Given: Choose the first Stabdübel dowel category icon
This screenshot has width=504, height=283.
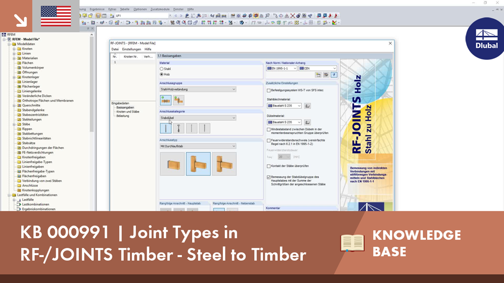Looking at the screenshot, I should click(x=165, y=128).
